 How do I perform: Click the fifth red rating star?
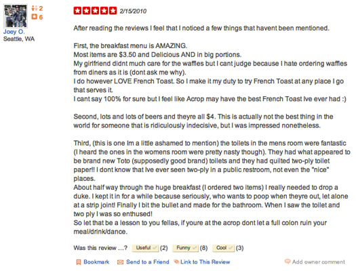click(x=113, y=11)
